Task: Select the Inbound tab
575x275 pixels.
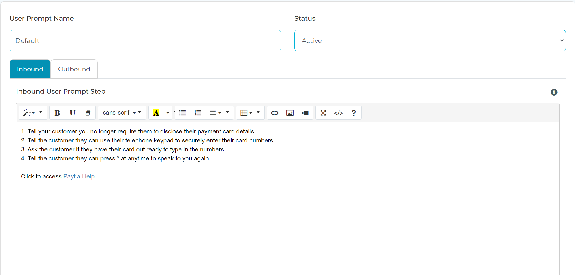Action: click(30, 69)
